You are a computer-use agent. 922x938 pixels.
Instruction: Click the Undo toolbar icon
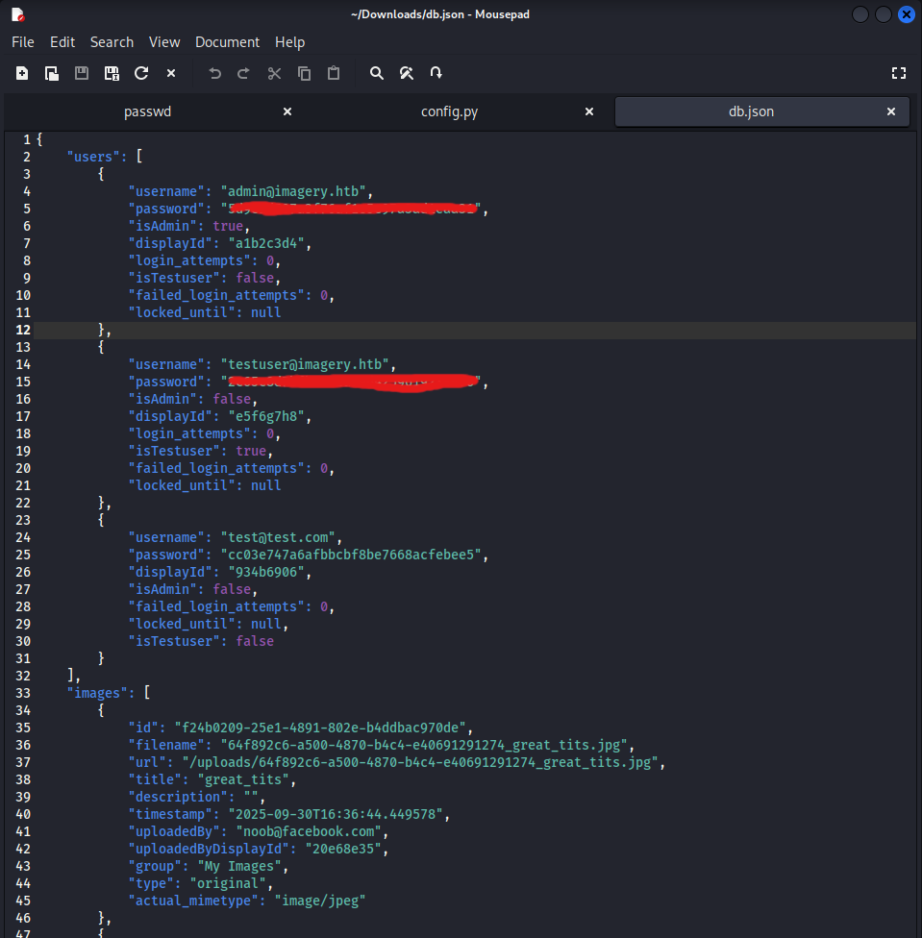coord(214,73)
